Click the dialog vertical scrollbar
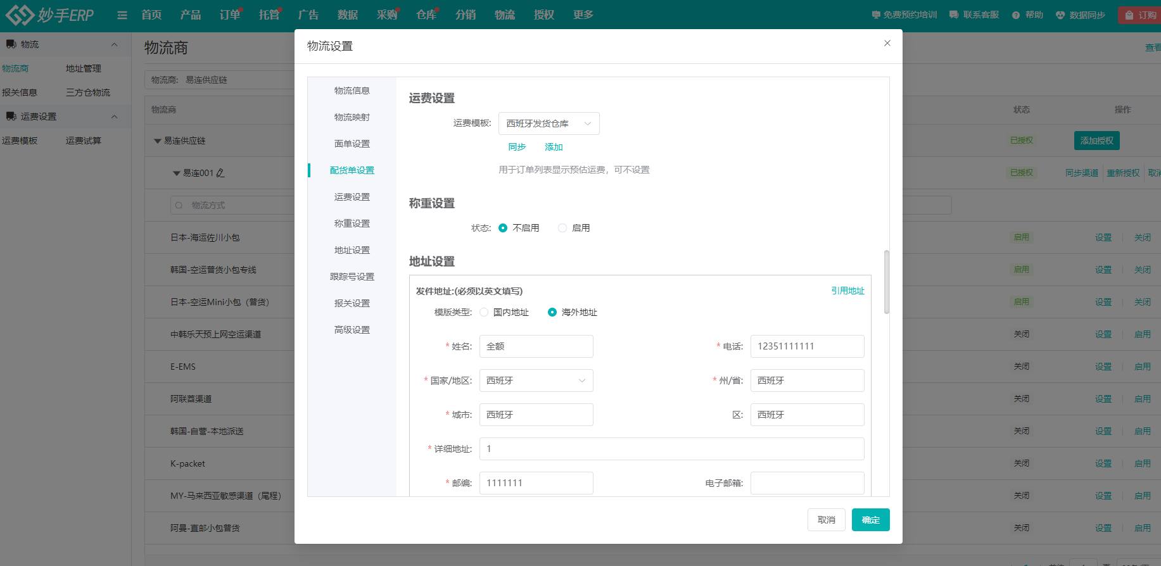The width and height of the screenshot is (1161, 566). pos(887,282)
